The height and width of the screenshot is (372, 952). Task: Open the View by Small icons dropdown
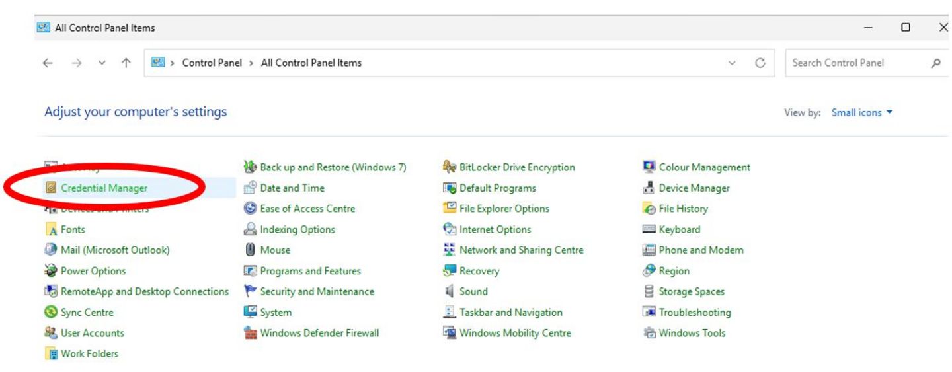pyautogui.click(x=861, y=113)
